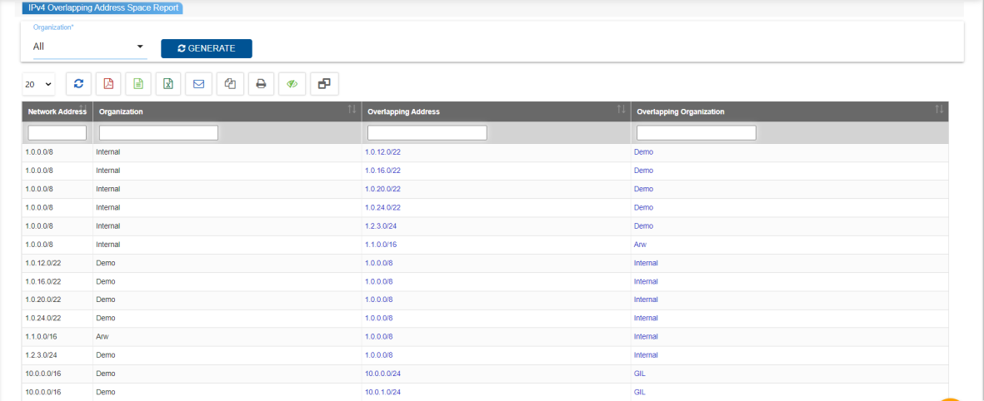Open 1.0.0.0/8 link in network 1.0.16.0/22 row

click(379, 281)
